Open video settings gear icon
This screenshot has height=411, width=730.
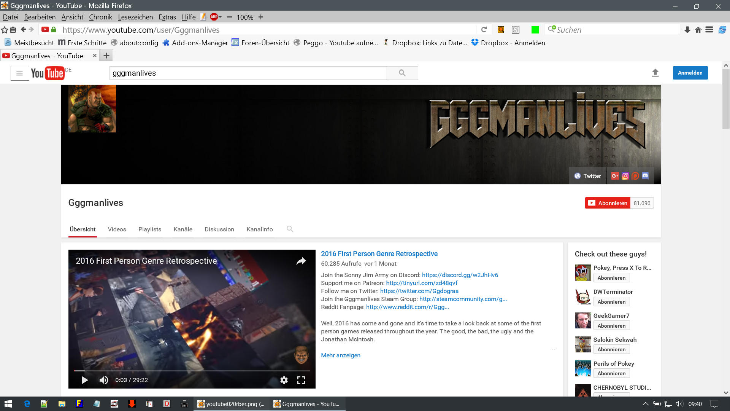(x=284, y=380)
